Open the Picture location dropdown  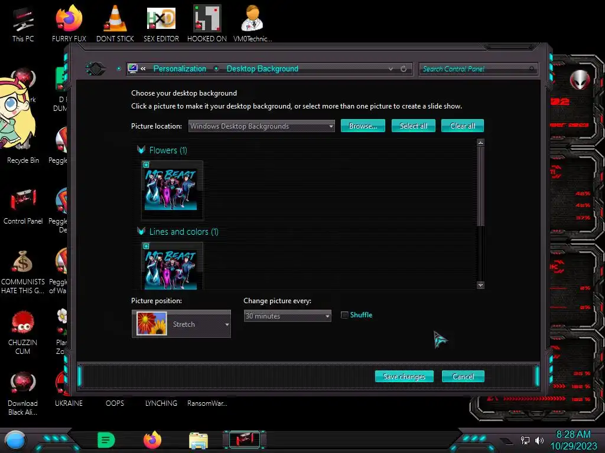pyautogui.click(x=261, y=126)
